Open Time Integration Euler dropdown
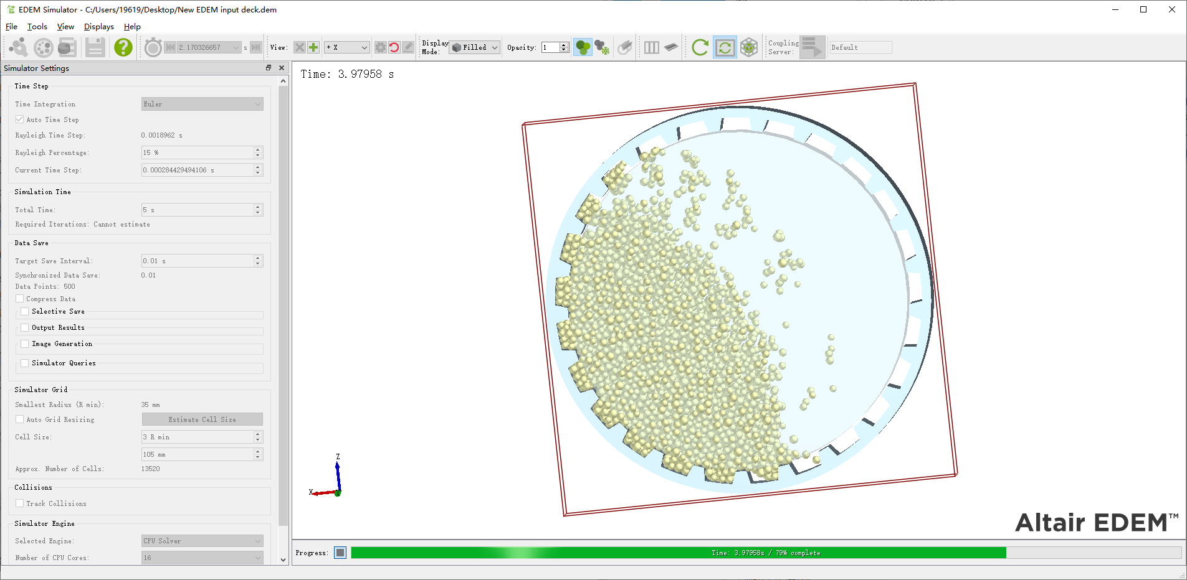This screenshot has width=1187, height=580. 203,104
